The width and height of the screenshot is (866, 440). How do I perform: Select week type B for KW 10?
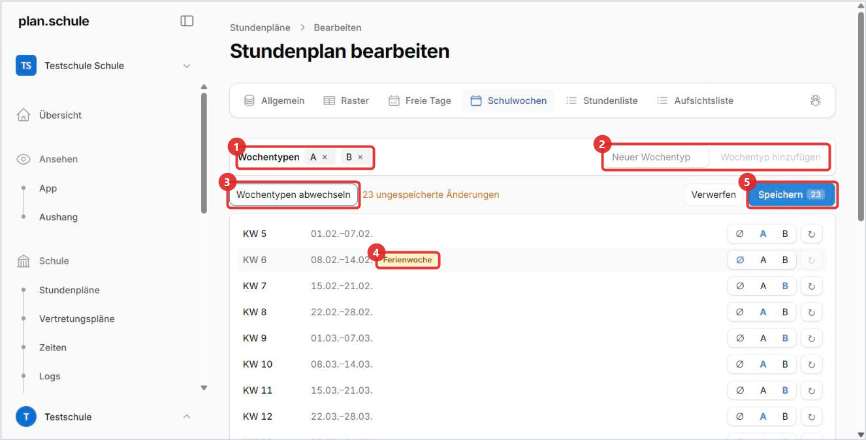[785, 364]
